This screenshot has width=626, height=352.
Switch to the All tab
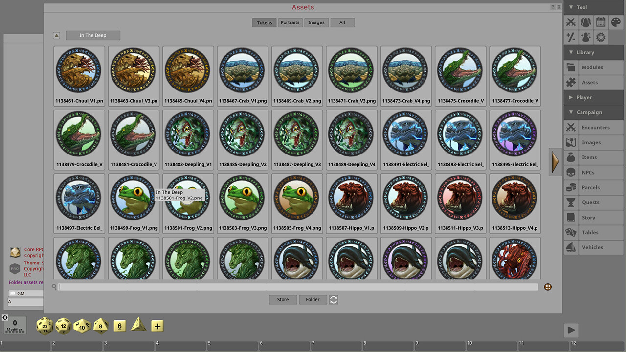click(x=342, y=22)
